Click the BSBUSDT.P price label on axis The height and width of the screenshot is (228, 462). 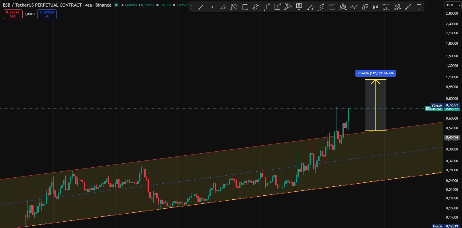click(x=434, y=109)
